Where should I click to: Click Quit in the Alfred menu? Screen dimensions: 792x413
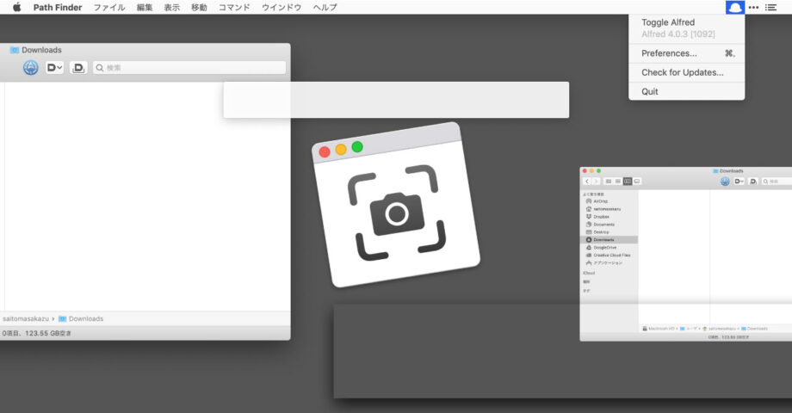tap(650, 91)
